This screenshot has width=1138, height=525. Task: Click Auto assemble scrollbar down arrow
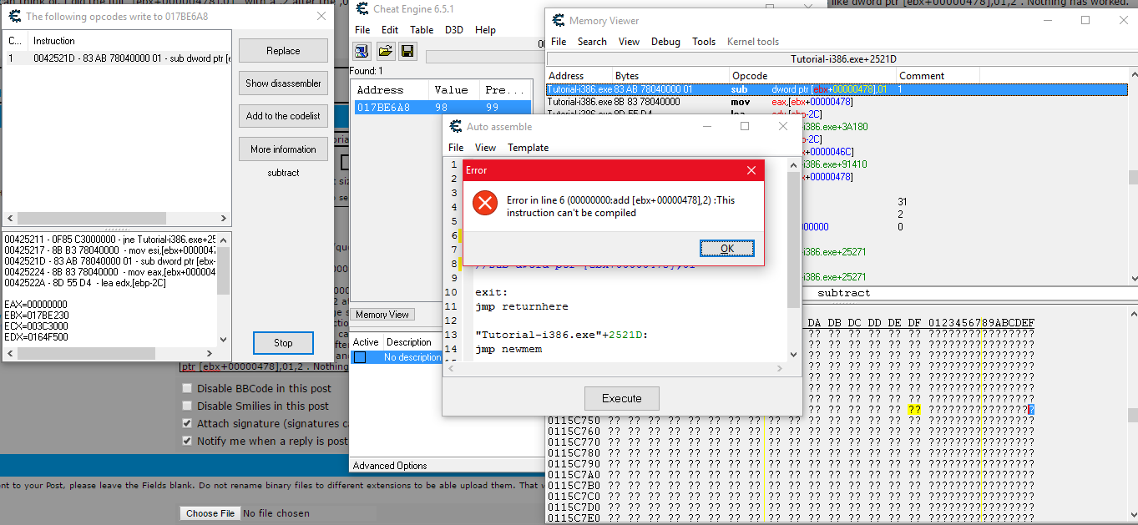pyautogui.click(x=793, y=355)
